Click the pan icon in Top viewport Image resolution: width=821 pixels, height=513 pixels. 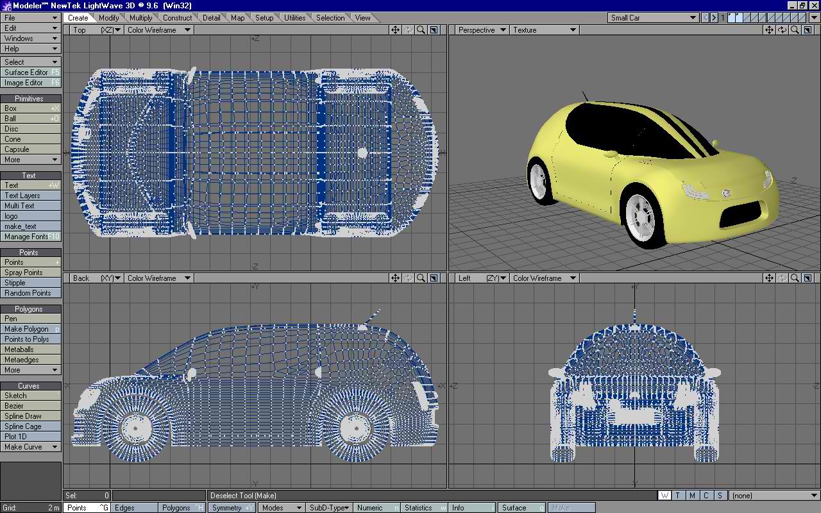pos(395,30)
